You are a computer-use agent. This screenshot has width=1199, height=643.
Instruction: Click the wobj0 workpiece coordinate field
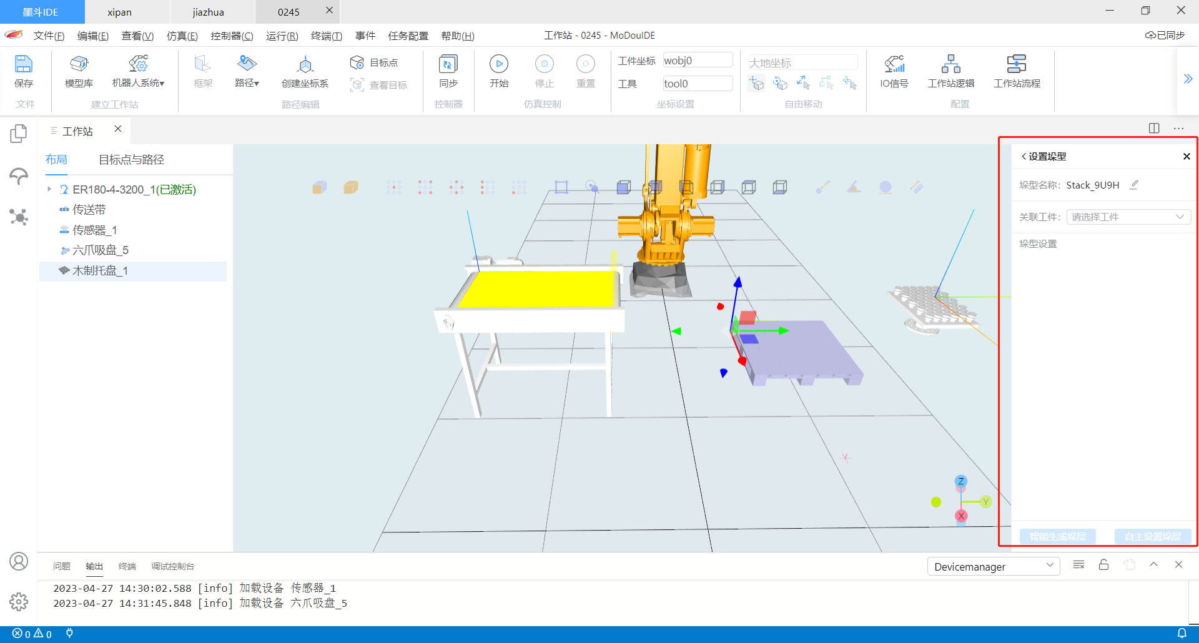coord(697,61)
